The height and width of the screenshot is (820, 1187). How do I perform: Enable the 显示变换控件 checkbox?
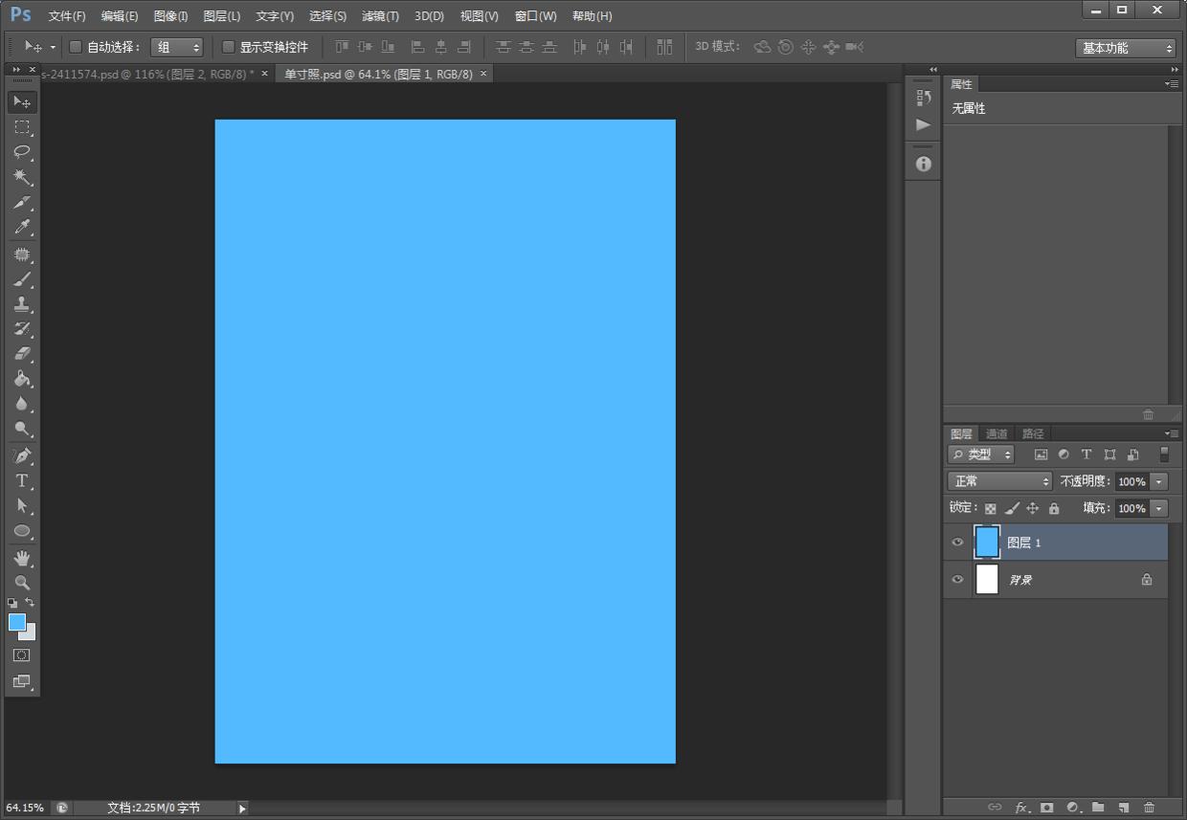(228, 47)
